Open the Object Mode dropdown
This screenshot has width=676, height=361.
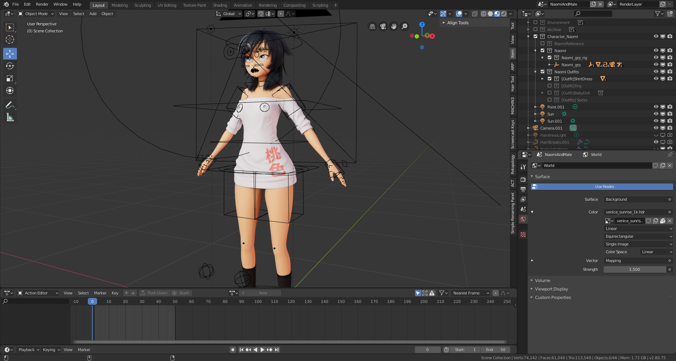tap(36, 14)
